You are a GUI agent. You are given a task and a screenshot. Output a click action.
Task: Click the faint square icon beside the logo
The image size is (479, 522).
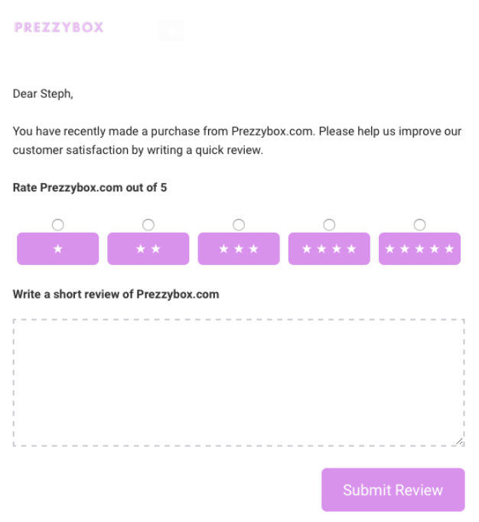171,31
